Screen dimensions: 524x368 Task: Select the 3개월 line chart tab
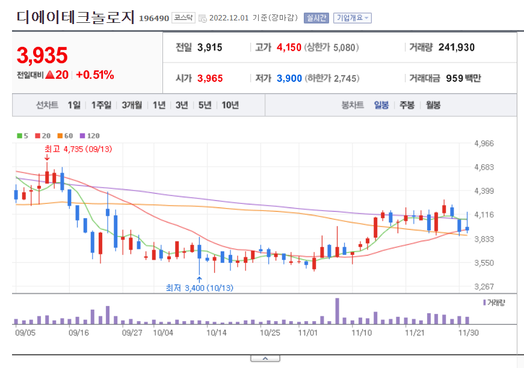pyautogui.click(x=132, y=105)
